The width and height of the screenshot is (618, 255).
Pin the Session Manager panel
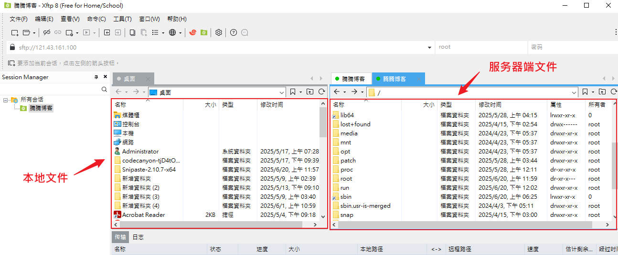(x=96, y=77)
